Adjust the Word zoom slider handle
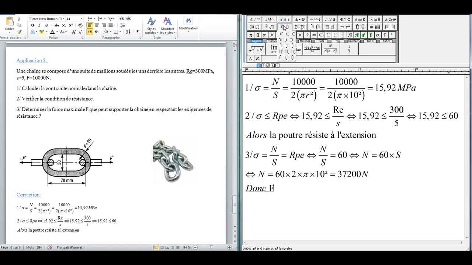Image resolution: width=472 pixels, height=265 pixels. click(x=211, y=247)
